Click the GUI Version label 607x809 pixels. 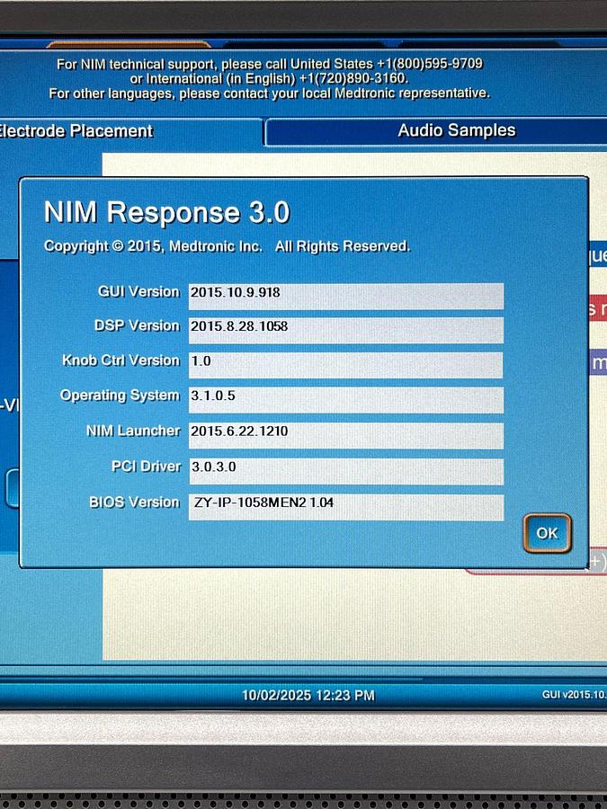click(138, 291)
